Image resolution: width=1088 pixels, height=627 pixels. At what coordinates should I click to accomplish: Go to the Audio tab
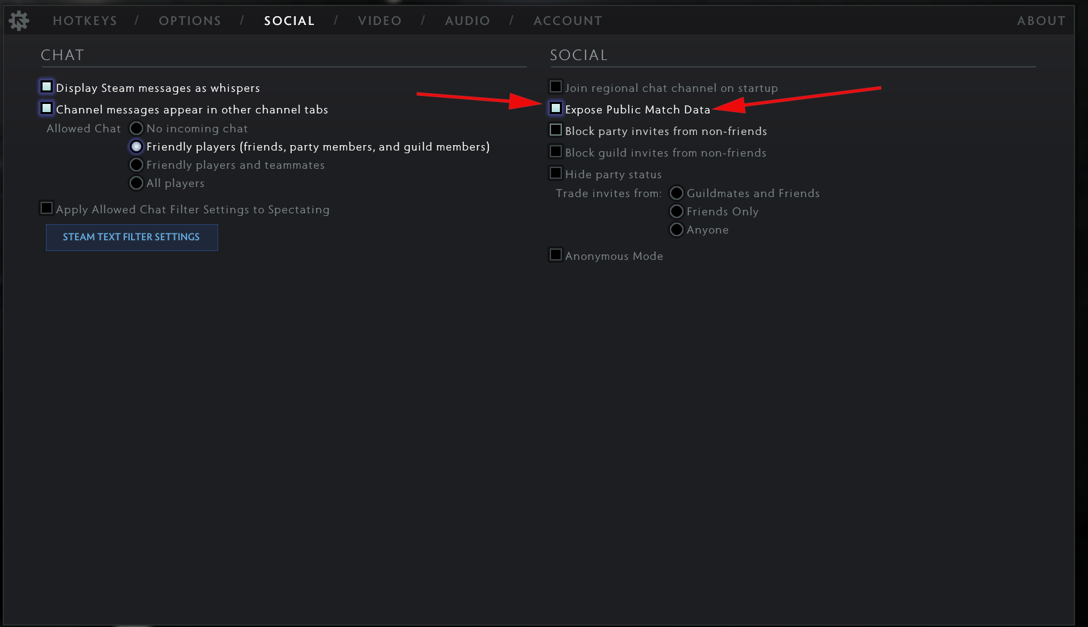coord(467,21)
